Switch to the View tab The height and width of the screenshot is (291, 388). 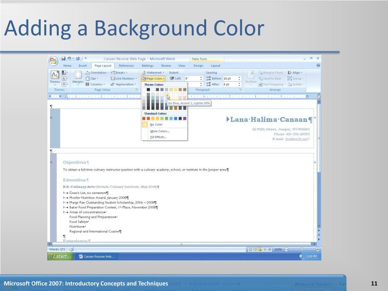click(181, 66)
